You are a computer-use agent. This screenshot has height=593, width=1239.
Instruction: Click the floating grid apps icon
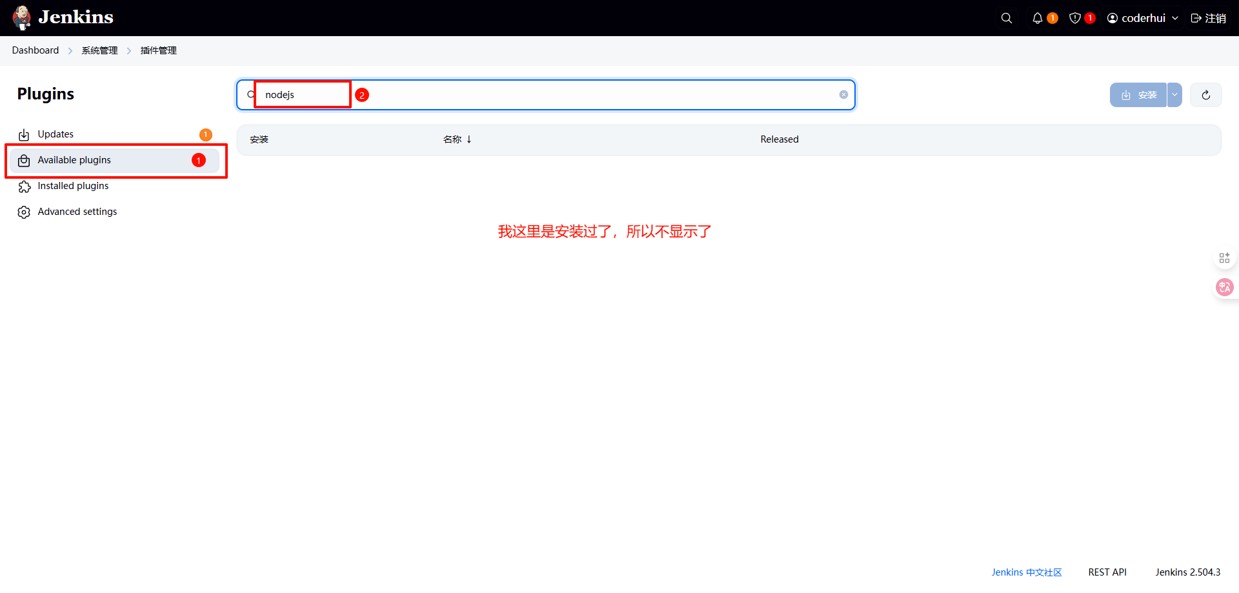[1224, 258]
